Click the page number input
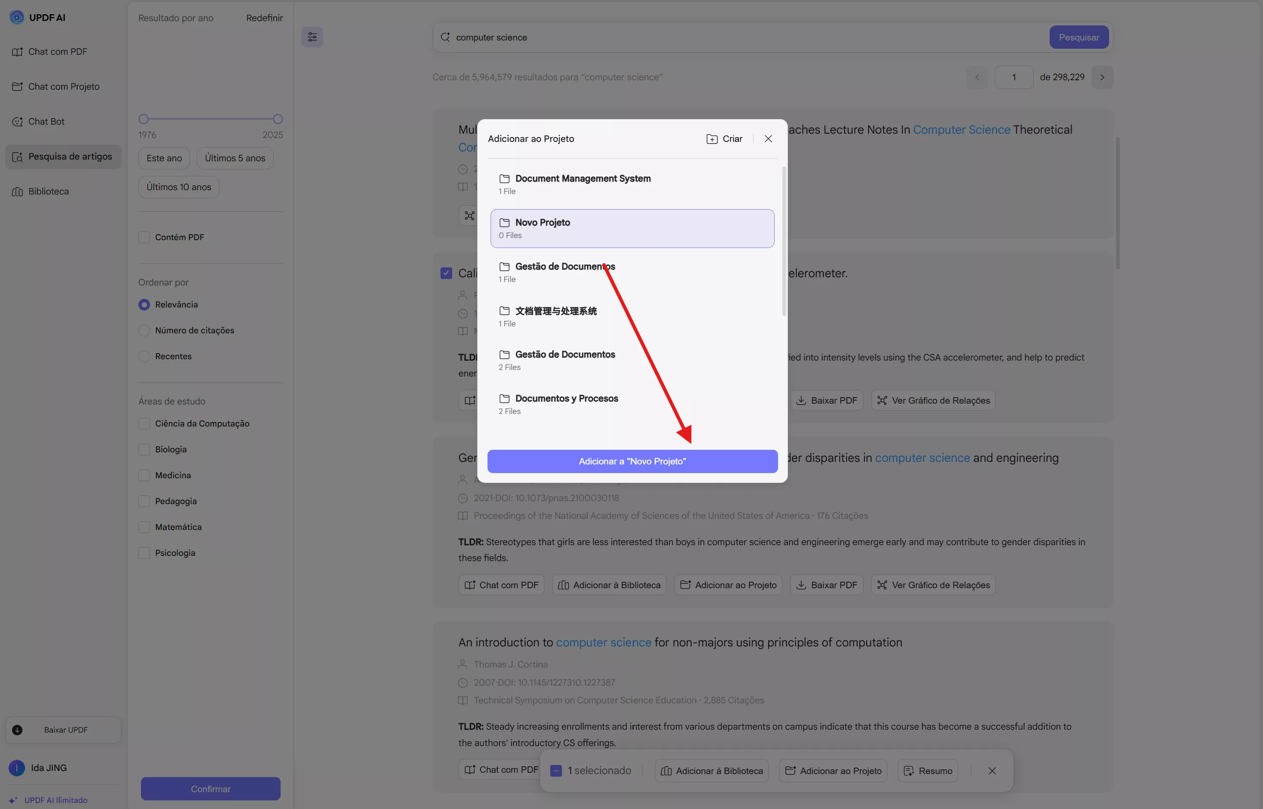 pos(1014,77)
